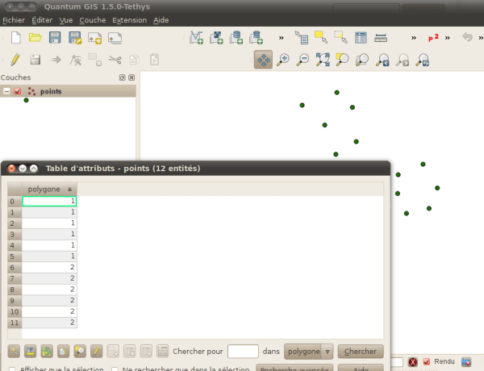Click the 'Chercher pour' search input field
The width and height of the screenshot is (484, 371).
tap(243, 352)
